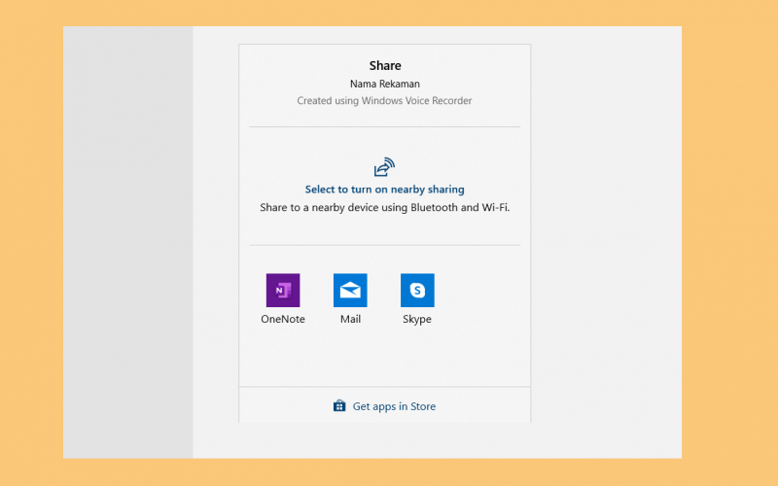Send the recording through Skype
778x486 pixels.
417,290
